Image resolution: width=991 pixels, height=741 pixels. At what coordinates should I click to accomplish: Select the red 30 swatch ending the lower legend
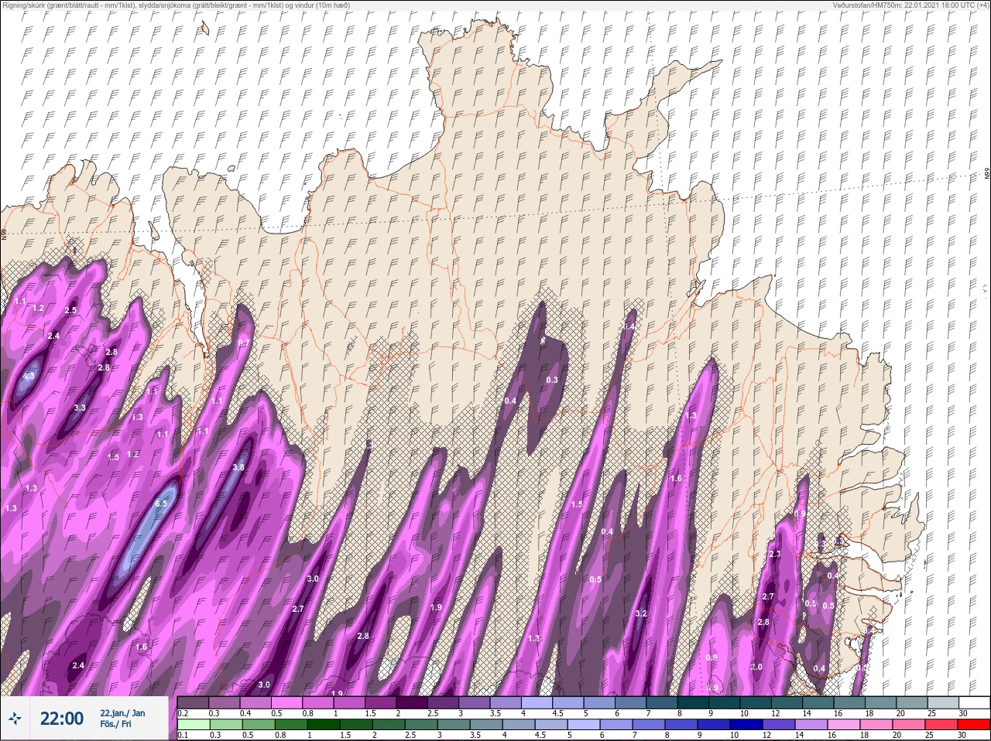(x=974, y=725)
